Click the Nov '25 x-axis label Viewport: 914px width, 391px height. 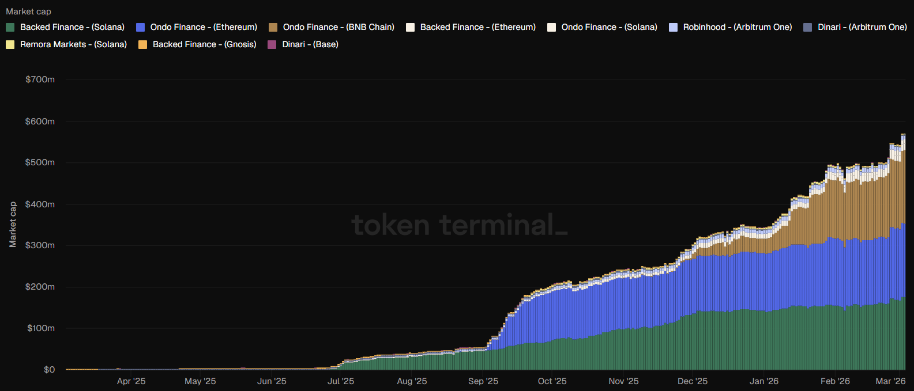[x=623, y=381]
